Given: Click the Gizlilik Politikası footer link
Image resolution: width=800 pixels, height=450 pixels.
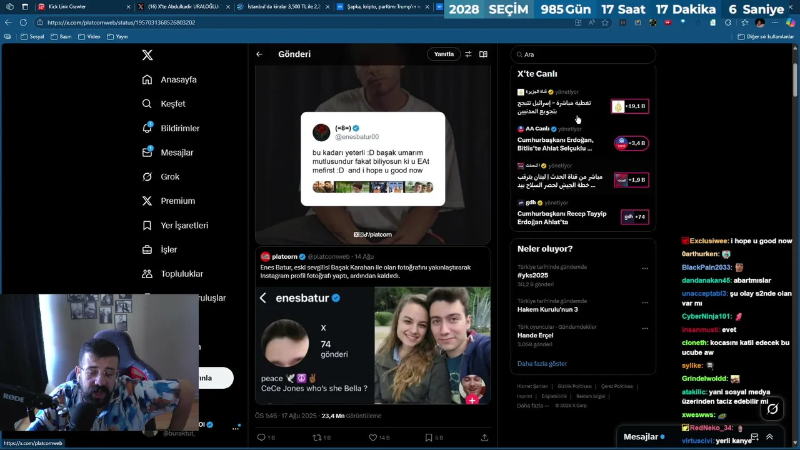Looking at the screenshot, I should click(x=574, y=386).
